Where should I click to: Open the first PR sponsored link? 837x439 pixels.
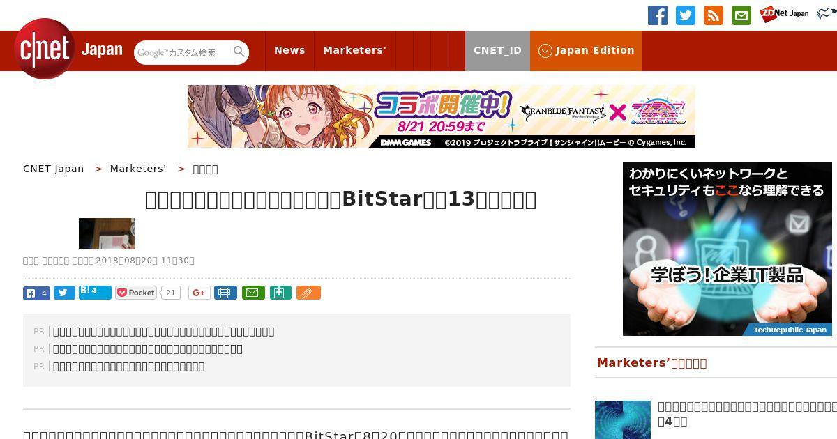(x=163, y=332)
